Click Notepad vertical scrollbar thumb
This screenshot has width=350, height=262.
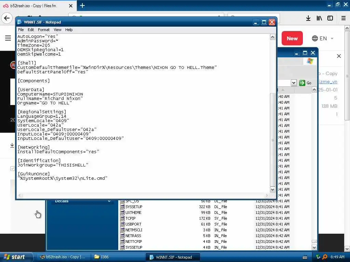[272, 140]
